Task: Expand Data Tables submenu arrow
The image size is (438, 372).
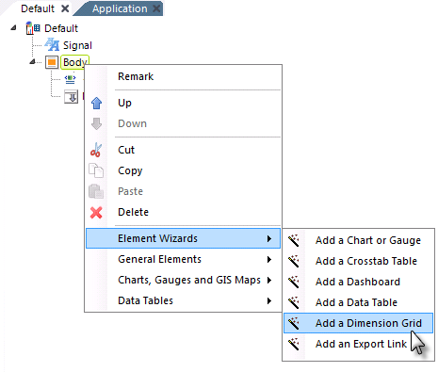Action: [269, 300]
